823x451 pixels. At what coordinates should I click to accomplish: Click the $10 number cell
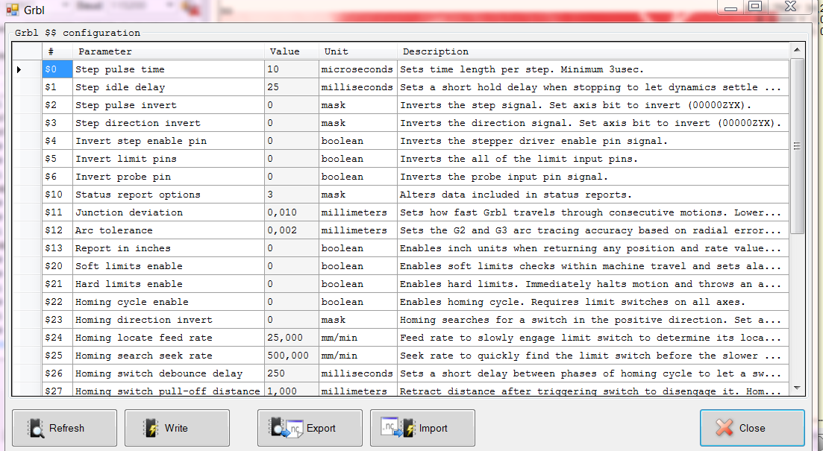(x=57, y=194)
